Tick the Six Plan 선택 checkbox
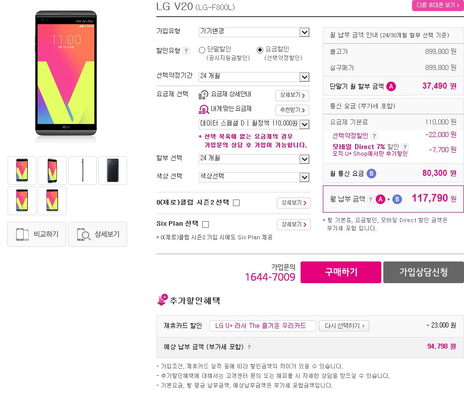This screenshot has height=397, width=464. [205, 224]
